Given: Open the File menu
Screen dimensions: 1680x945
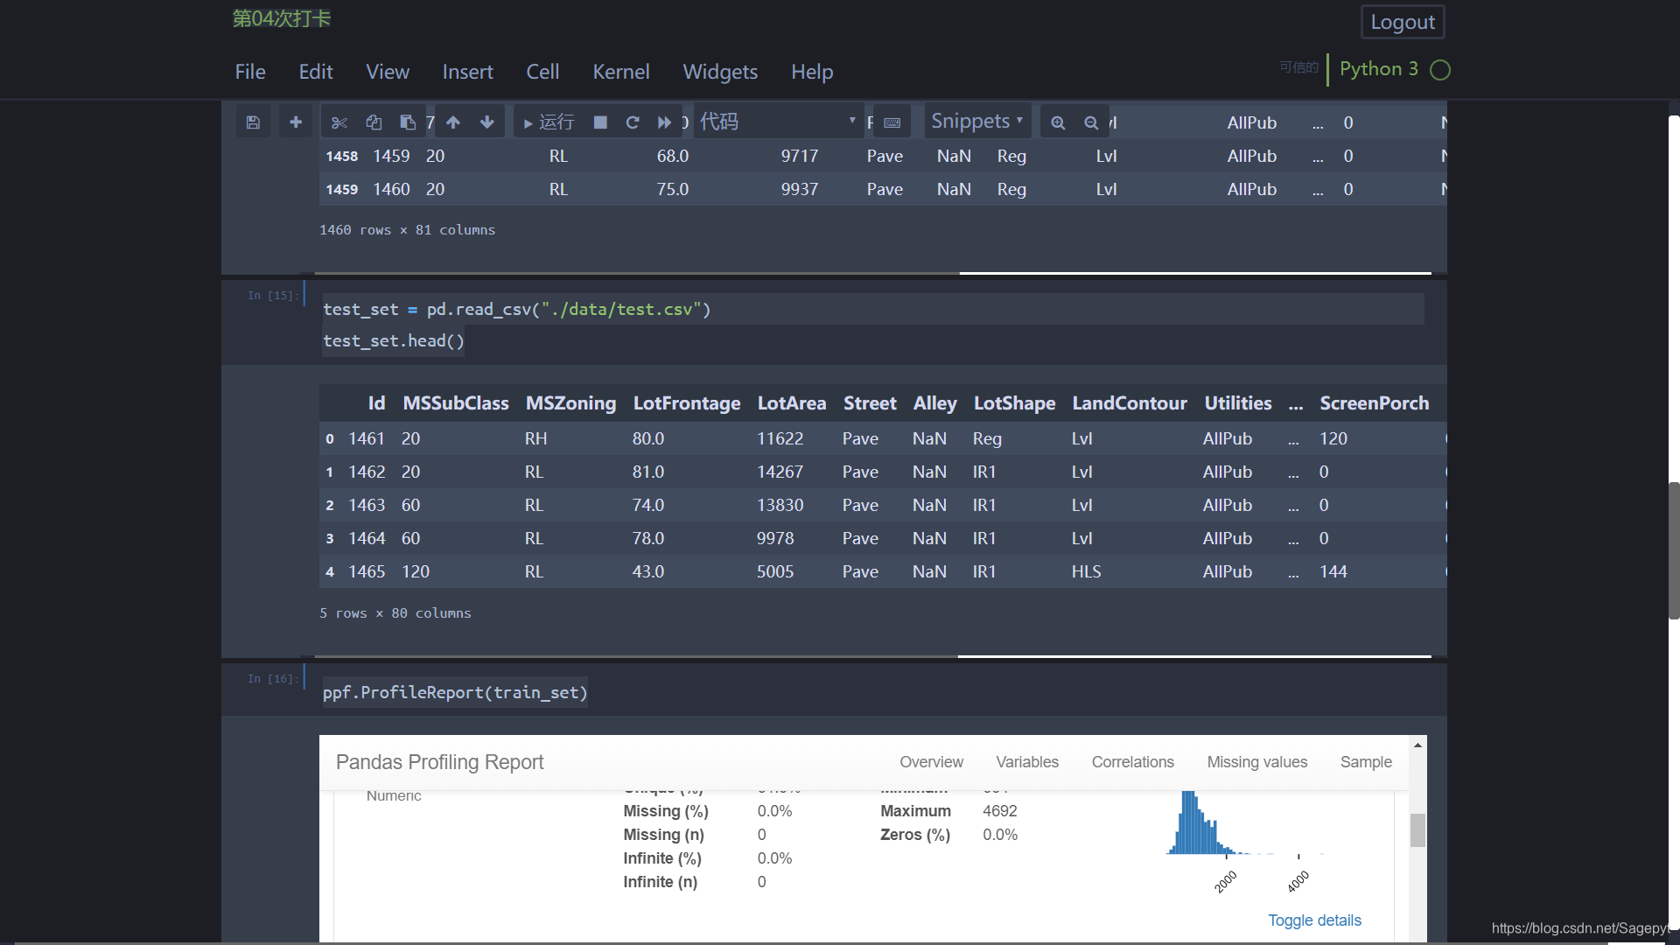Looking at the screenshot, I should [x=250, y=72].
